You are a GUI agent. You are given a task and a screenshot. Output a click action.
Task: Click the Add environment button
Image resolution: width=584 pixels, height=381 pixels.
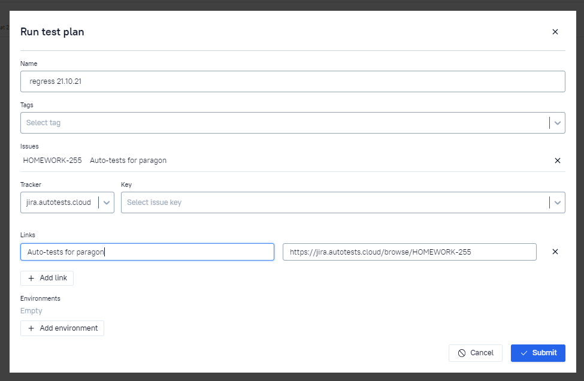click(x=62, y=328)
